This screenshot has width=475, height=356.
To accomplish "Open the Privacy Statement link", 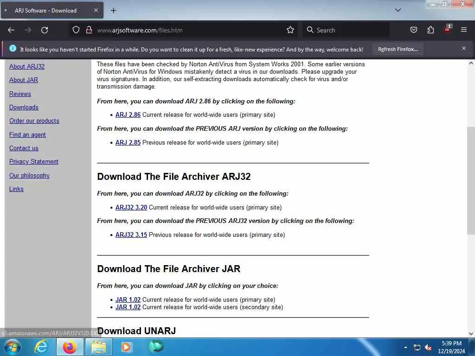I will point(33,162).
